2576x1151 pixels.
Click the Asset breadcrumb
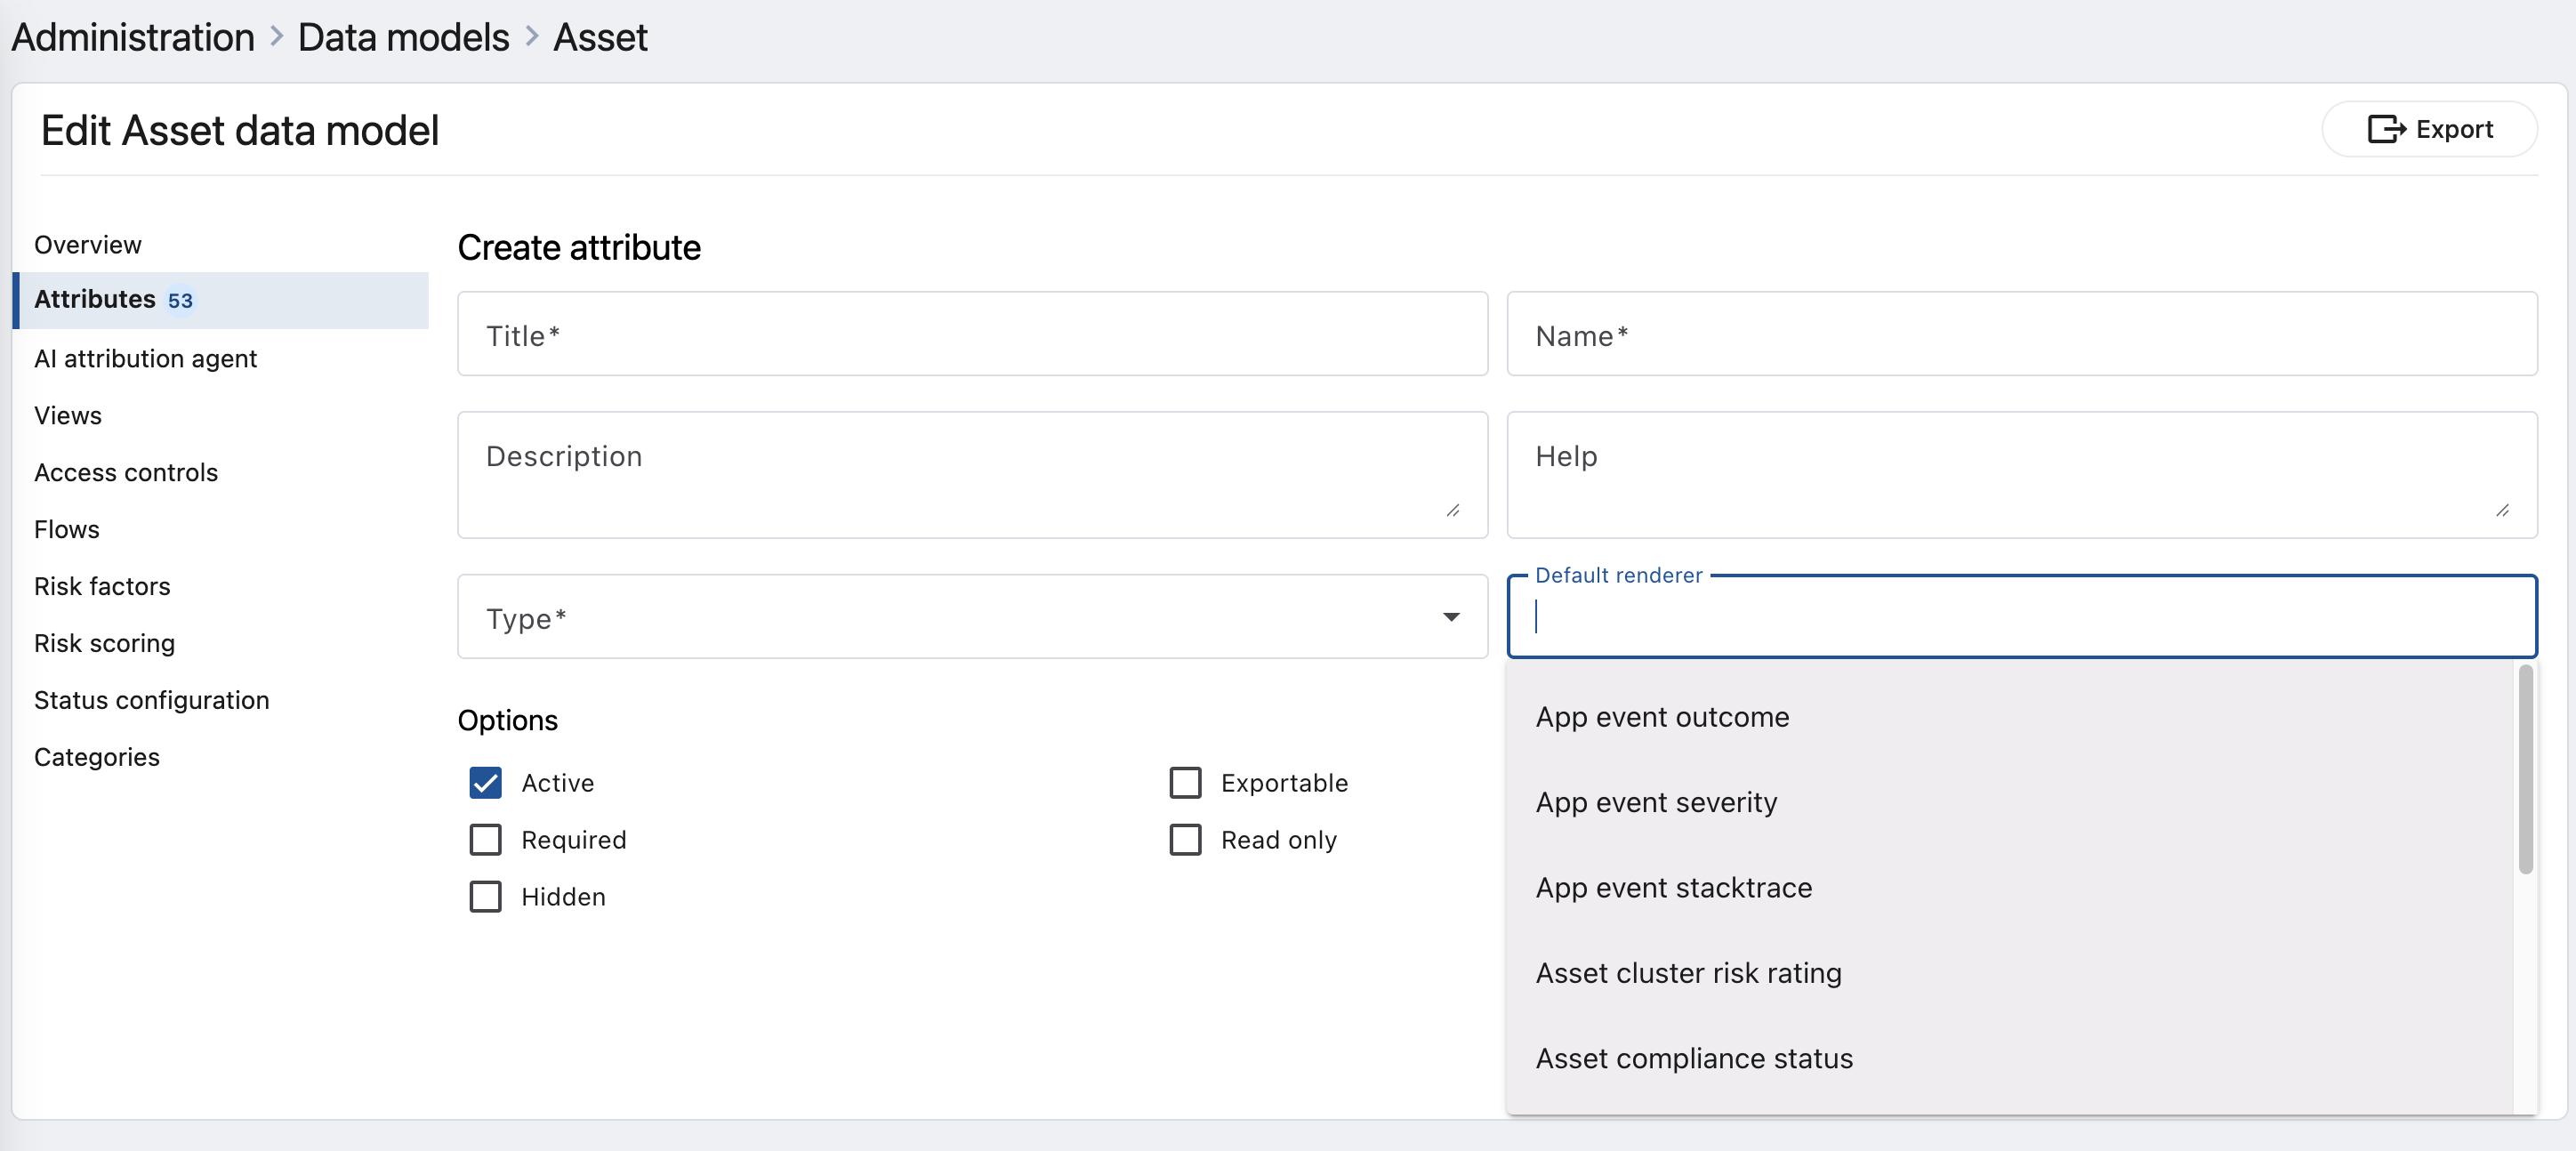[x=600, y=37]
